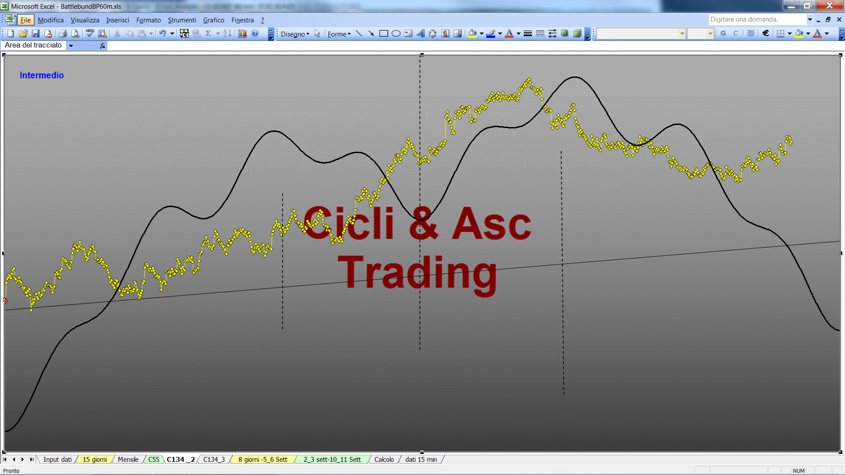Open the Finestra menu
Screen dimensions: 845x475
[x=242, y=20]
